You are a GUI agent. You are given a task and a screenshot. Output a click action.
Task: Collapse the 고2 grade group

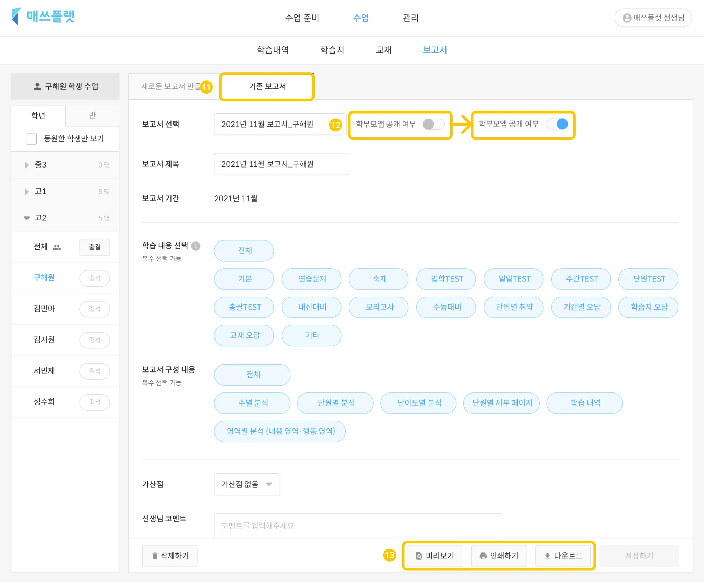(27, 218)
